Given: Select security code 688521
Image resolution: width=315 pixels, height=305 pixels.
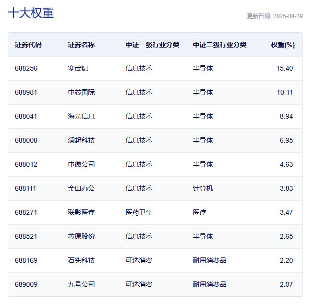Looking at the screenshot, I should pyautogui.click(x=26, y=236).
